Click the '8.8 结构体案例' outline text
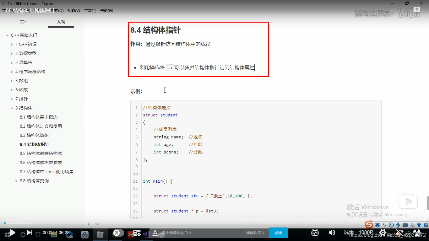 coord(34,181)
